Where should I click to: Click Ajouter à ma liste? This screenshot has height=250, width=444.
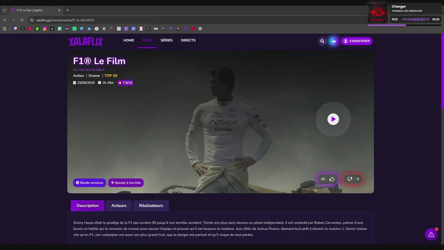(x=126, y=183)
